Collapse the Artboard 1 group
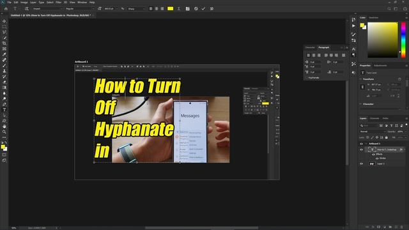Viewport: 409px width, 230px height. pyautogui.click(x=366, y=144)
